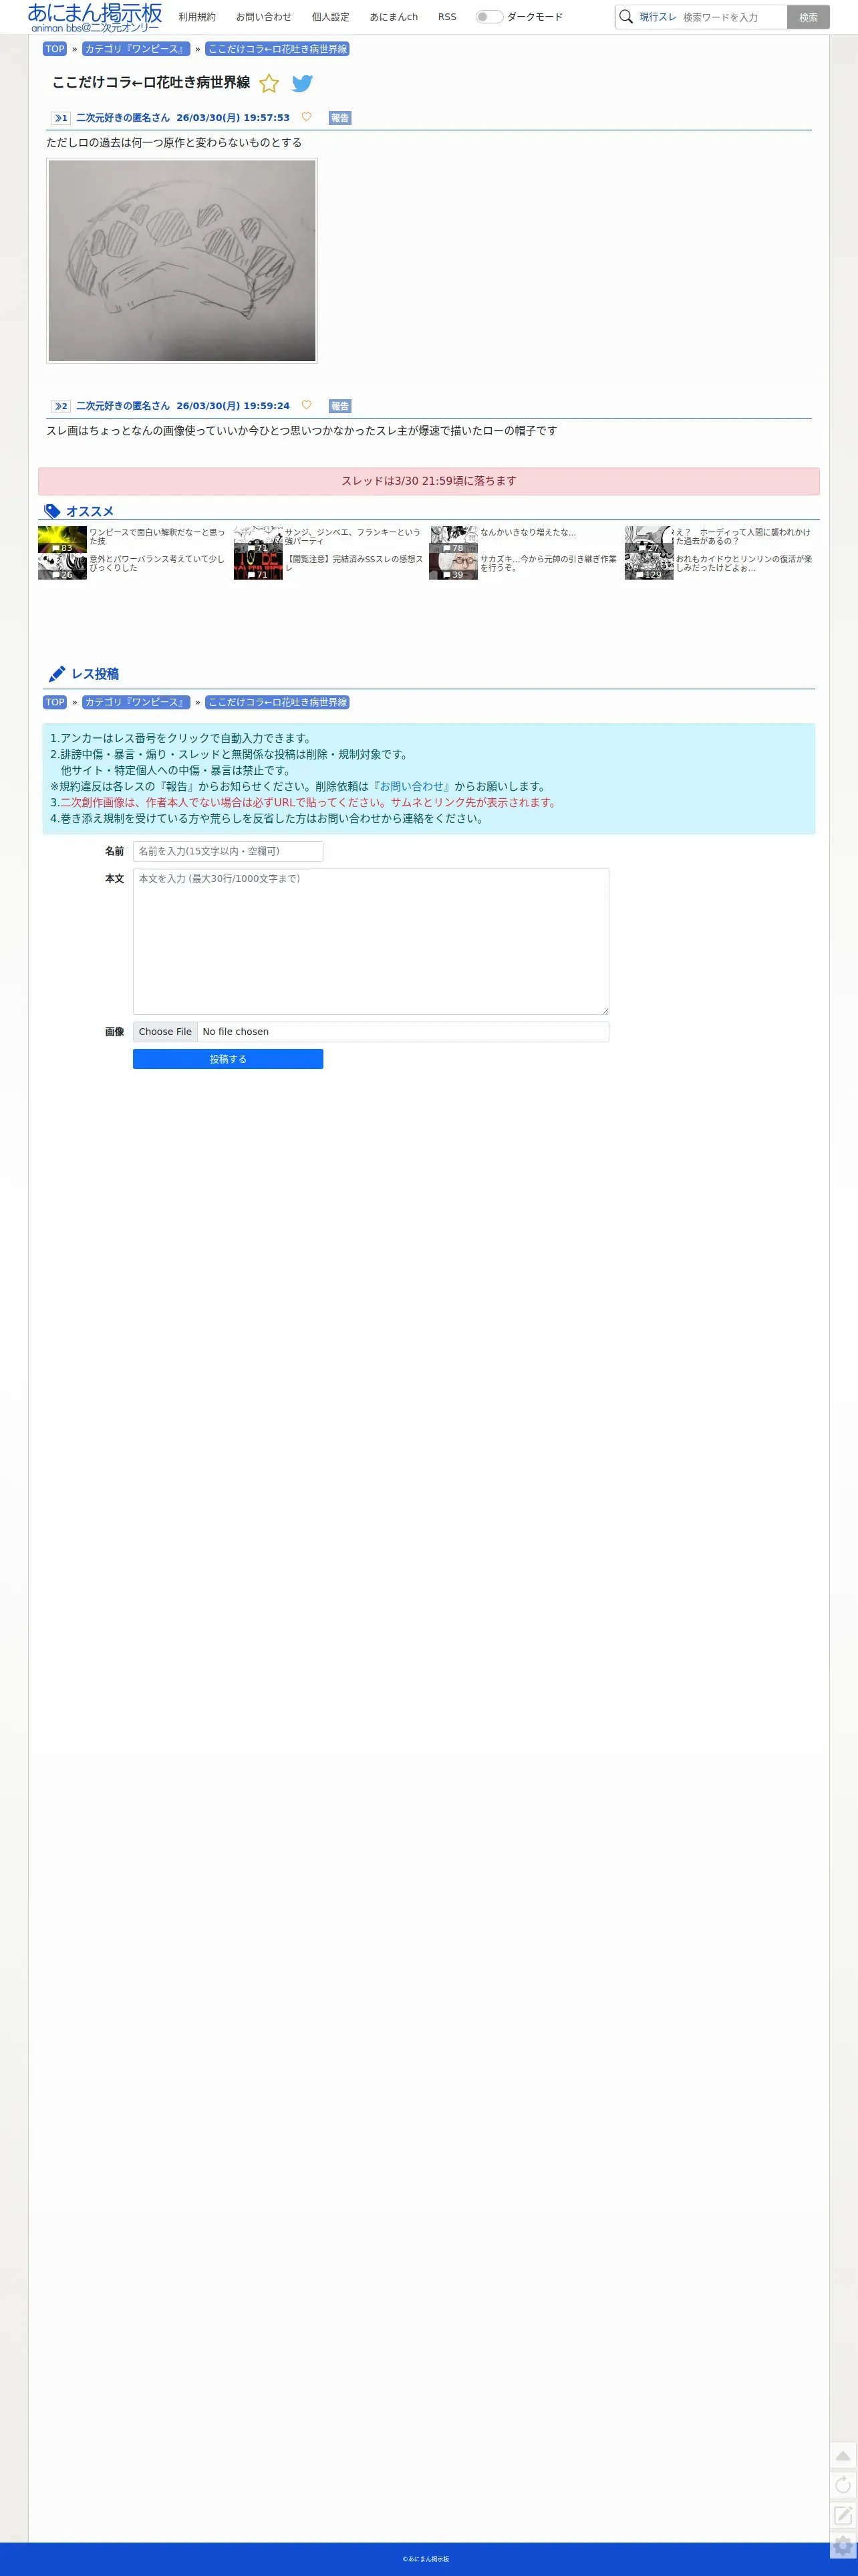
Task: Report post 1 using the 報告 button
Action: click(340, 118)
